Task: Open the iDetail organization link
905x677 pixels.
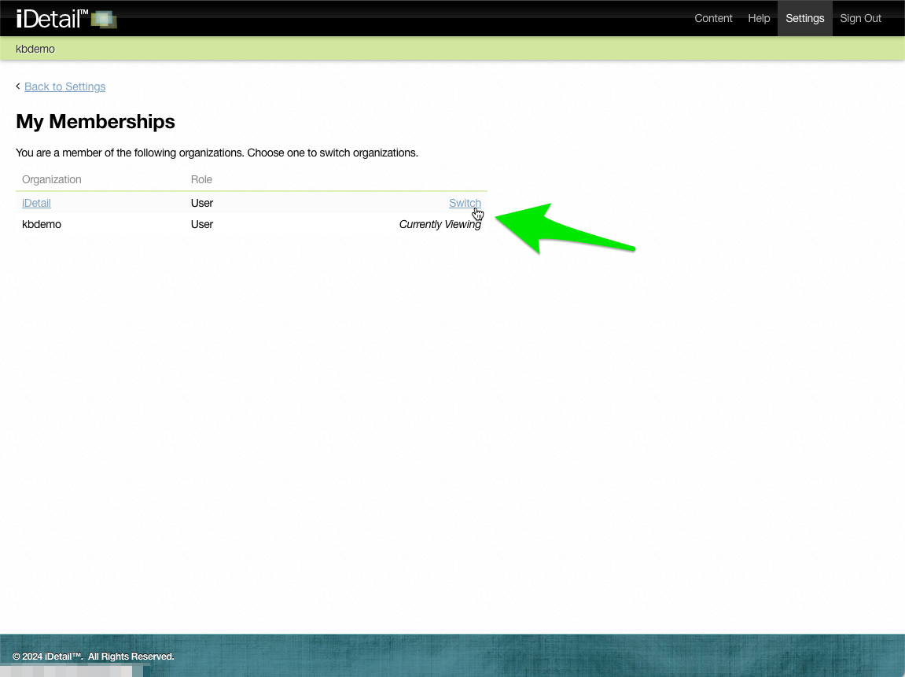Action: (36, 203)
